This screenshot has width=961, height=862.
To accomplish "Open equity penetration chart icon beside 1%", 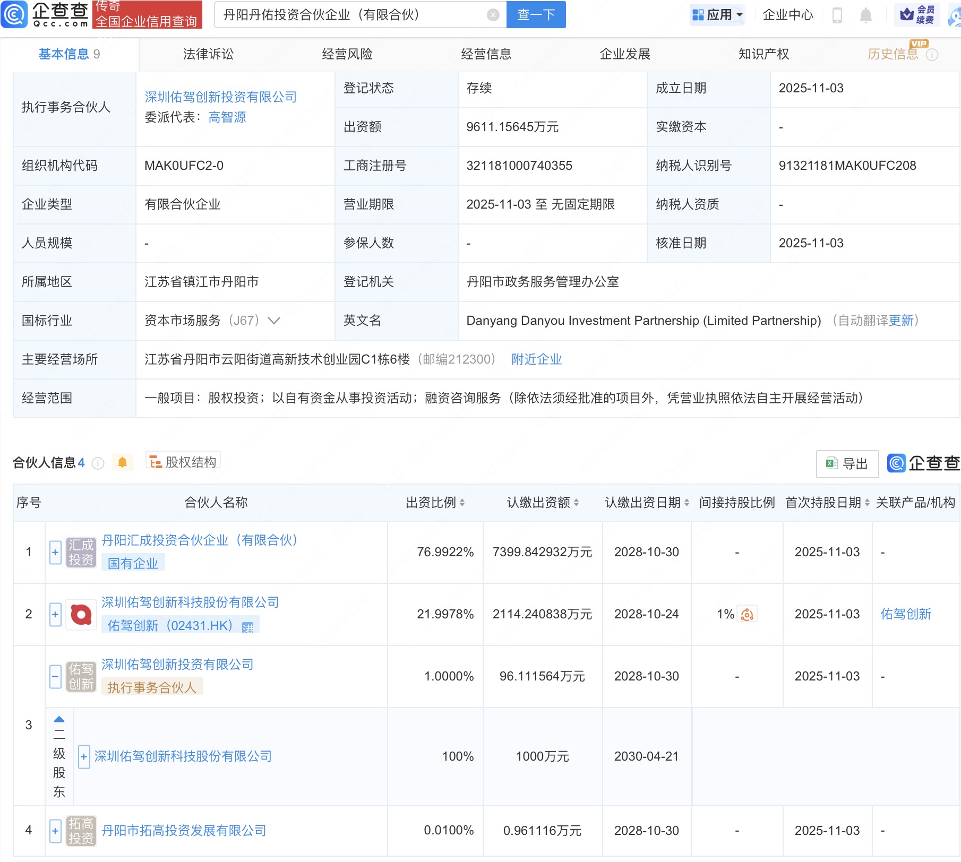I will [748, 614].
